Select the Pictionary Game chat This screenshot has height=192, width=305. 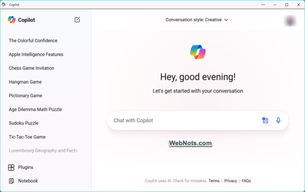click(25, 96)
